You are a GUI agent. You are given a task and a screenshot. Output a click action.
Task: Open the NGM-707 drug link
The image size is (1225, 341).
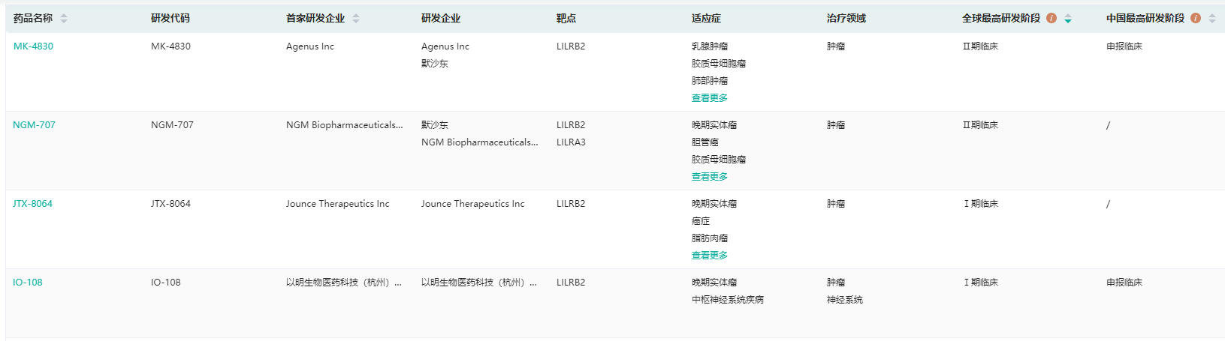34,125
